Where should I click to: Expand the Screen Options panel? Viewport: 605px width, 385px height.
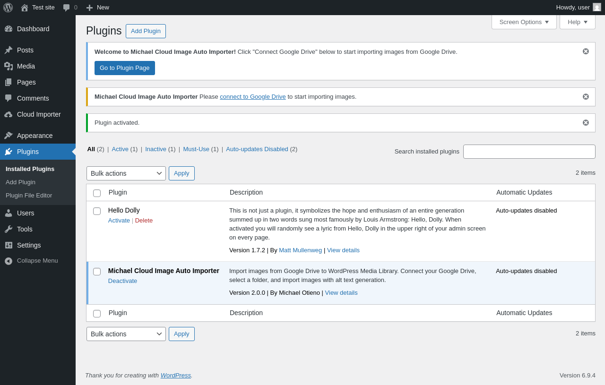tap(524, 22)
